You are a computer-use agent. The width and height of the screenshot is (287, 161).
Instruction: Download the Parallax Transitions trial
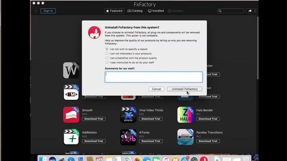[x=208, y=141]
